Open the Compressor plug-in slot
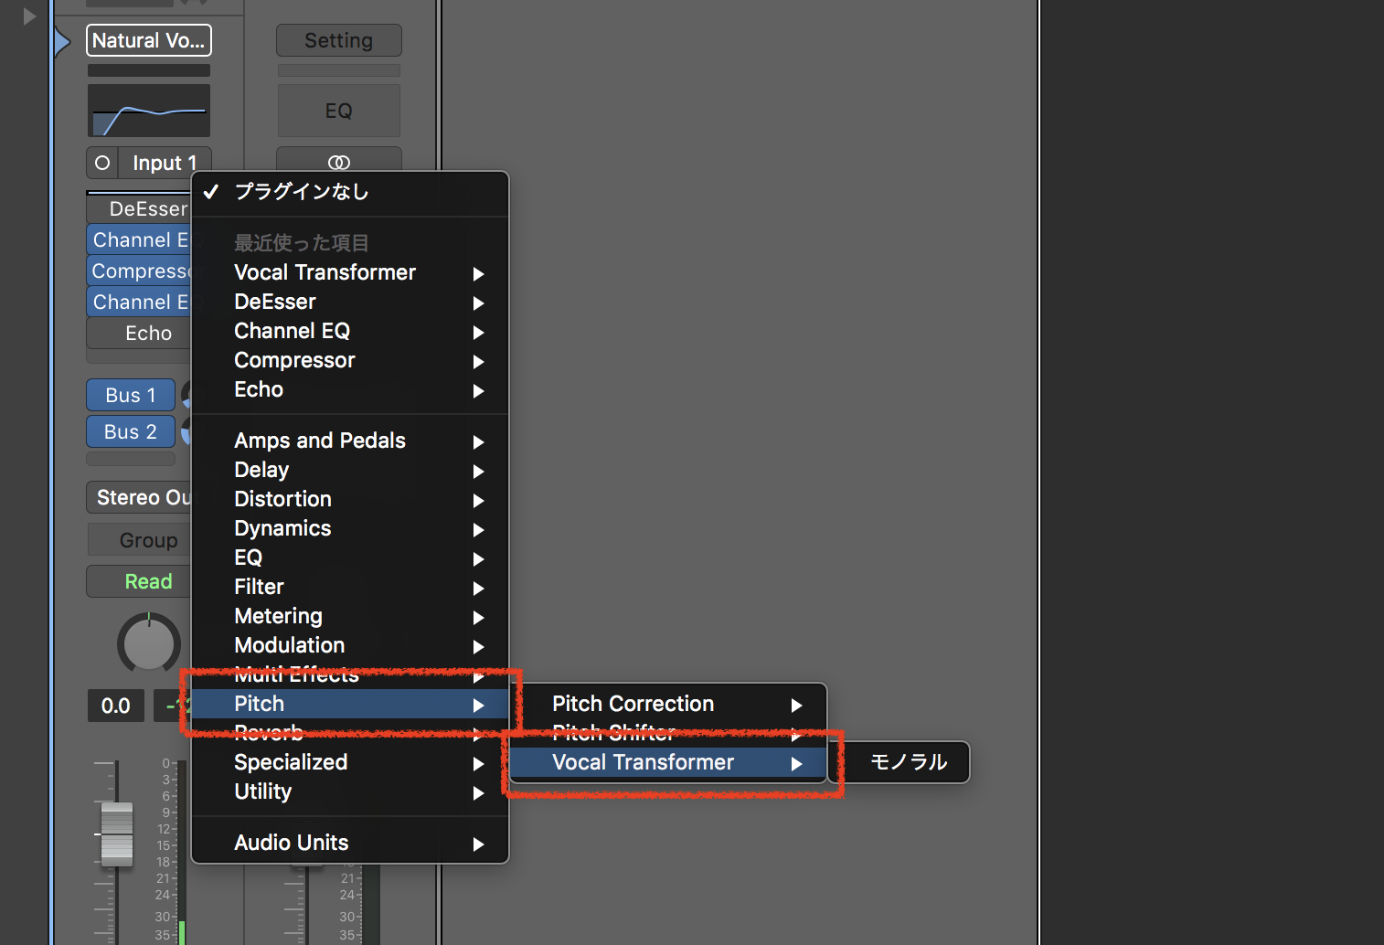1384x945 pixels. (x=139, y=271)
